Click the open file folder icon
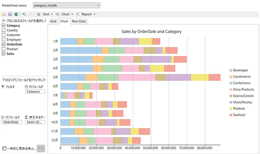 pyautogui.click(x=4, y=14)
